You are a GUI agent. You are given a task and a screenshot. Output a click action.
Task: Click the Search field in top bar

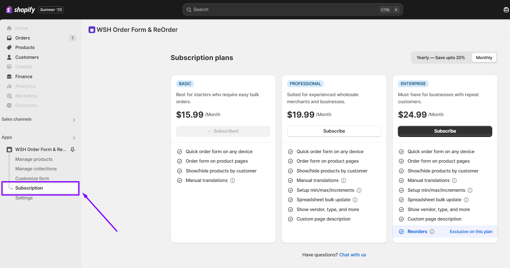tap(285, 10)
